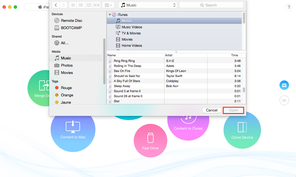Select the song Sleep Away
The width and height of the screenshot is (296, 177).
[x=122, y=86]
